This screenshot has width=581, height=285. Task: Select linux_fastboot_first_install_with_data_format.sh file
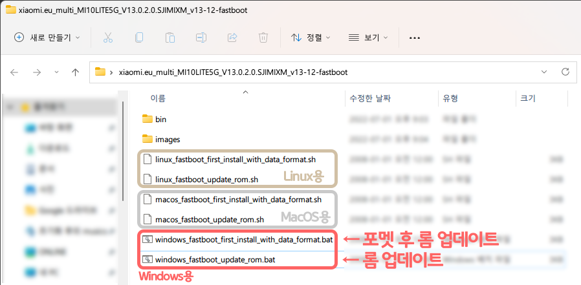236,160
